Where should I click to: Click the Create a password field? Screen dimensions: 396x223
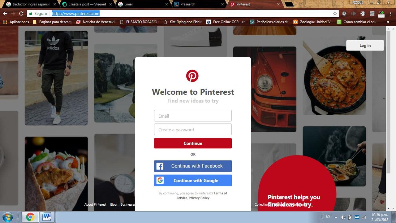[x=193, y=129]
